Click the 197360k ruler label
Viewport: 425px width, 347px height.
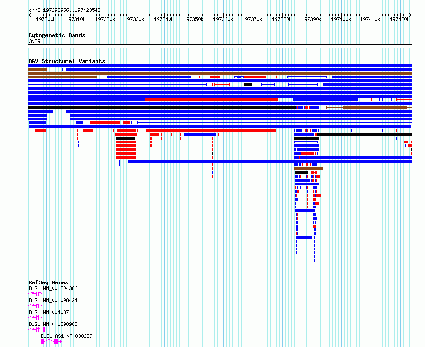(x=223, y=19)
